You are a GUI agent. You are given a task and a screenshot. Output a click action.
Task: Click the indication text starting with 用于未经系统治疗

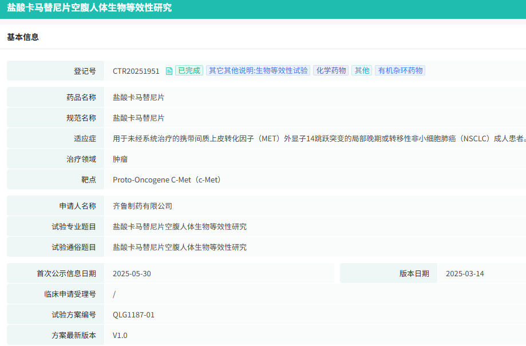319,138
